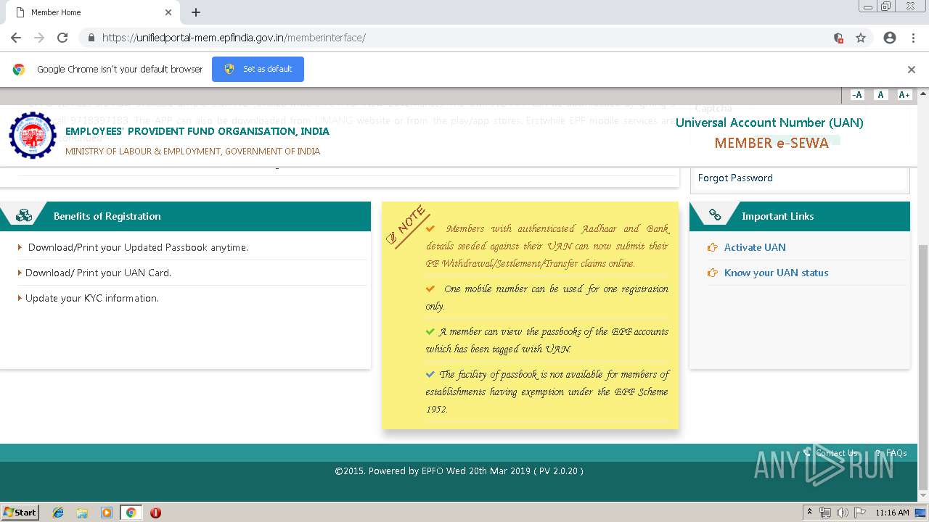Click hand pointer icon beside Activate UAN
The image size is (929, 522).
coord(712,247)
